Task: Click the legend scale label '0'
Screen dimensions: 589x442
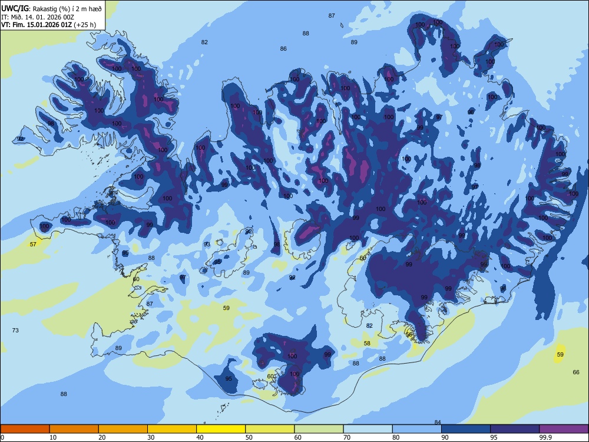Action: pyautogui.click(x=2, y=437)
